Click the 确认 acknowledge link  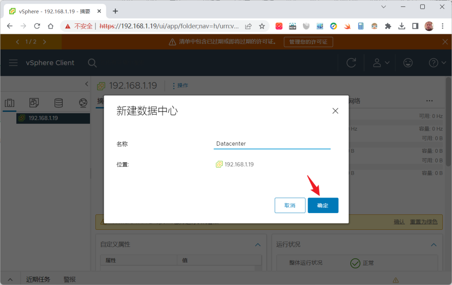pyautogui.click(x=399, y=222)
